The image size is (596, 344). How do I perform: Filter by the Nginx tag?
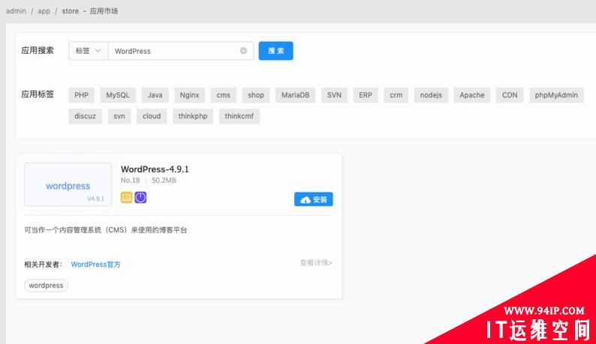pos(190,95)
